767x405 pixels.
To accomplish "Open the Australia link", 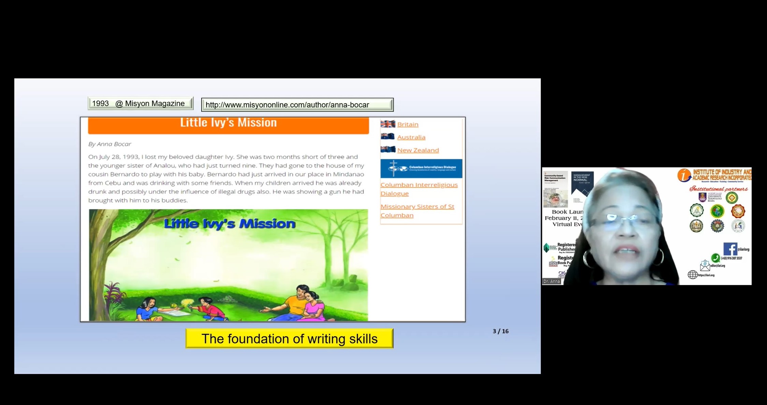I will pos(411,137).
